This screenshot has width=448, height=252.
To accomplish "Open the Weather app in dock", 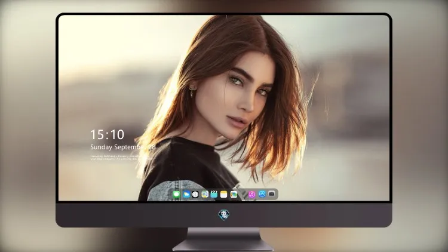I will pyautogui.click(x=186, y=194).
